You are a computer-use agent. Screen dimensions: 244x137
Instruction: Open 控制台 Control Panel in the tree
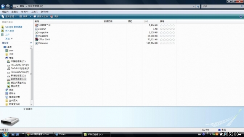(10, 93)
